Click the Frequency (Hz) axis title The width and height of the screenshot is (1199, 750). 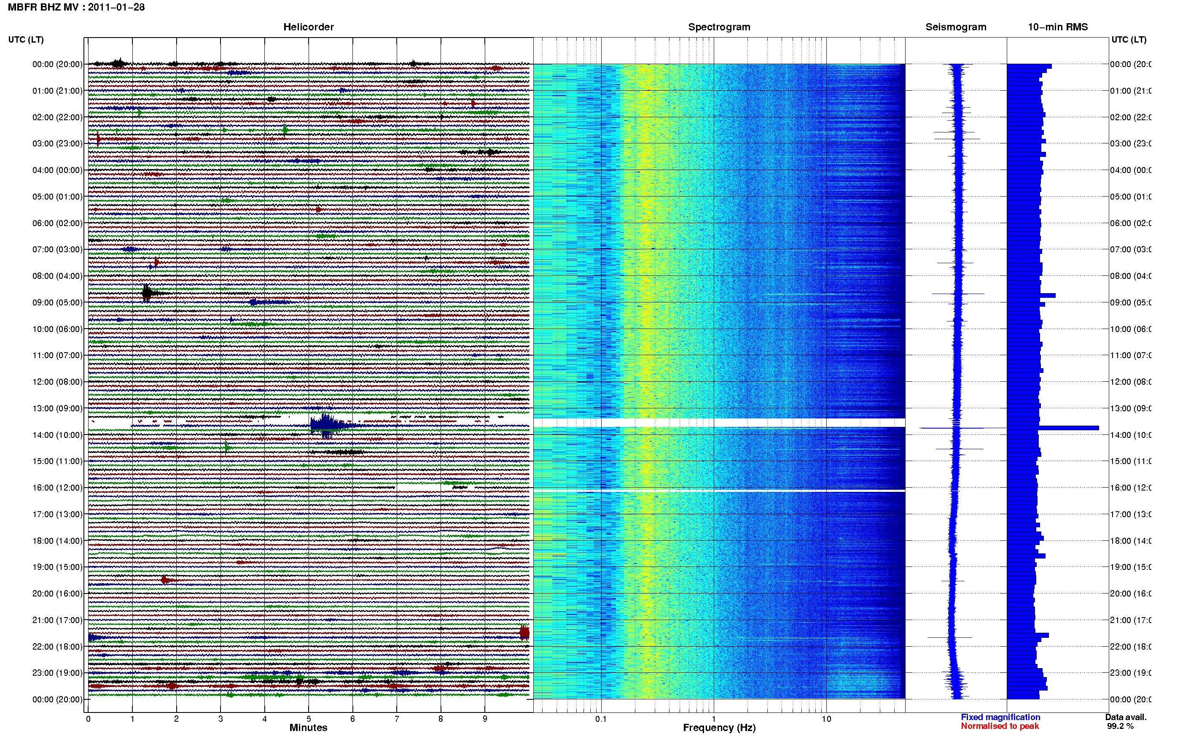pos(719,728)
